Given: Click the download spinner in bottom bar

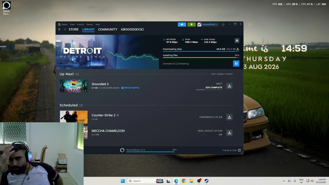Looking at the screenshot, I should [x=122, y=150].
